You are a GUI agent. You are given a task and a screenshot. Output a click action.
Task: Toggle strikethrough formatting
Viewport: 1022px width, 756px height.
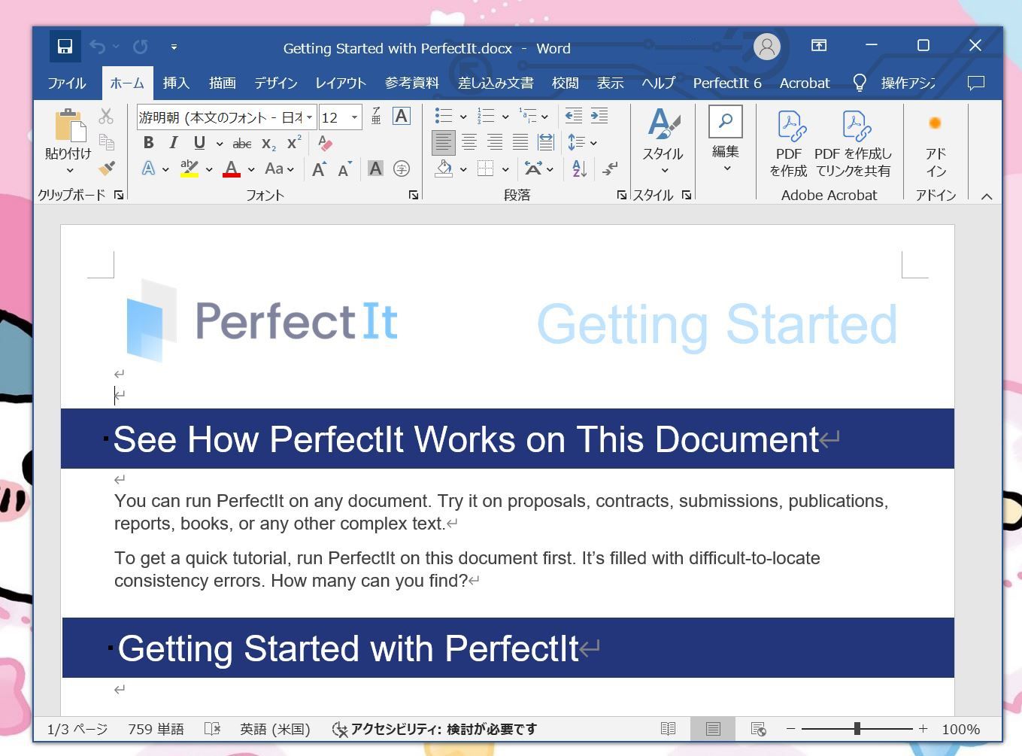pyautogui.click(x=241, y=143)
